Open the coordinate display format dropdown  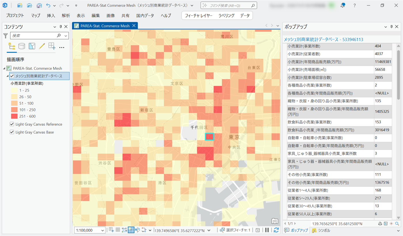[x=209, y=230]
